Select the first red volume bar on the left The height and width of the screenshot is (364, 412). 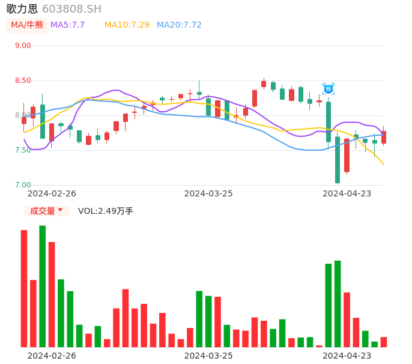click(24, 288)
